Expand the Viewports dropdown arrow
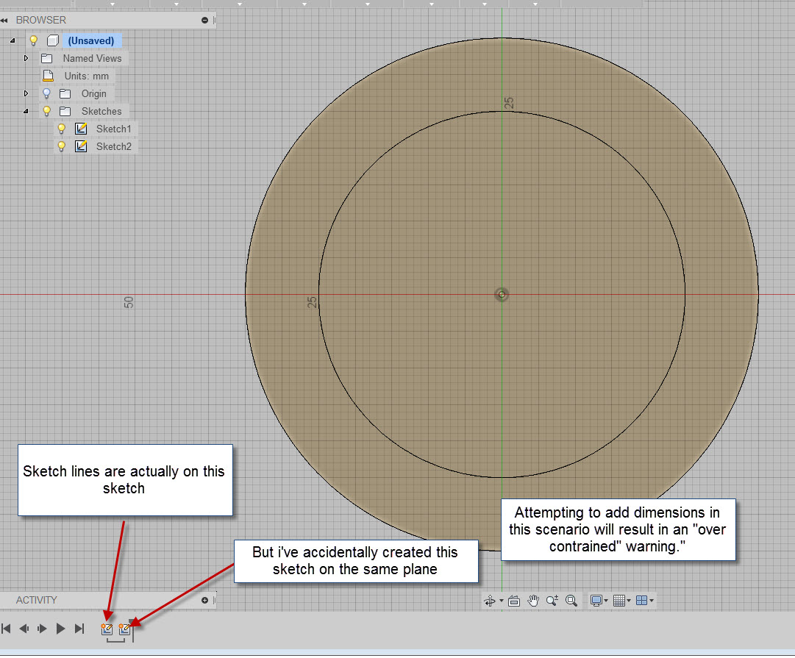This screenshot has width=795, height=658. (x=652, y=601)
